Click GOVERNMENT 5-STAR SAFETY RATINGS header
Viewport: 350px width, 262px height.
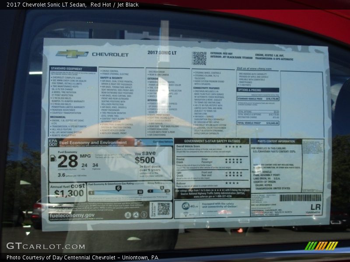click(x=212, y=141)
